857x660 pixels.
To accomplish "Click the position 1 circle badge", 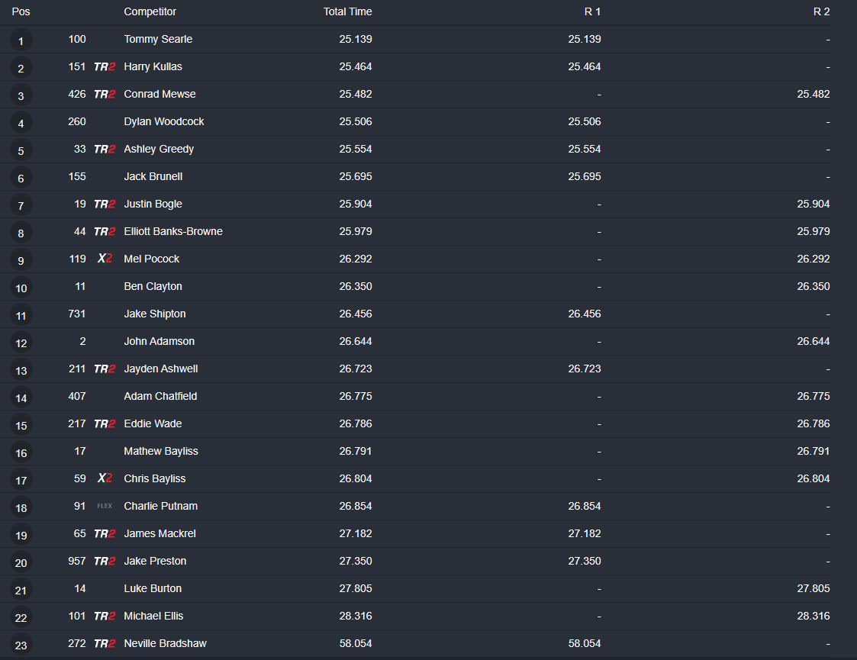I will (x=21, y=40).
